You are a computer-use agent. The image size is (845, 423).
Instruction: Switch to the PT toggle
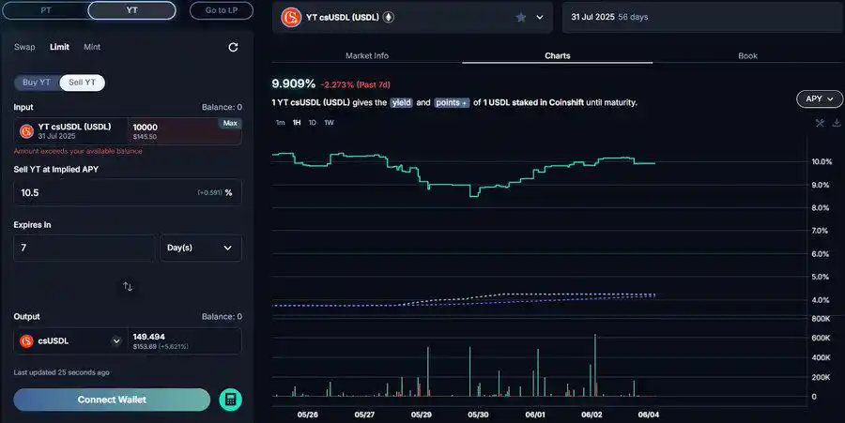[x=45, y=11]
